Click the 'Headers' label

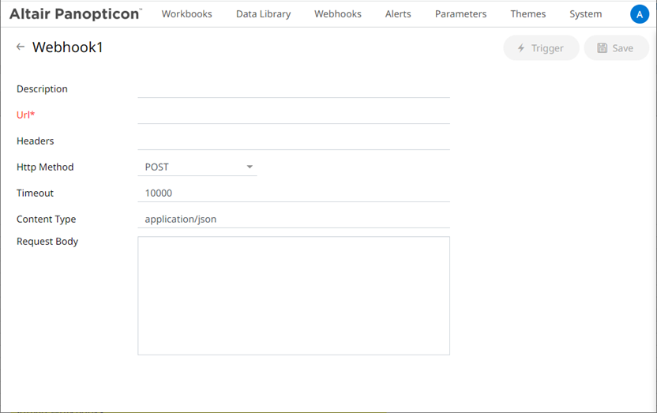pos(36,141)
